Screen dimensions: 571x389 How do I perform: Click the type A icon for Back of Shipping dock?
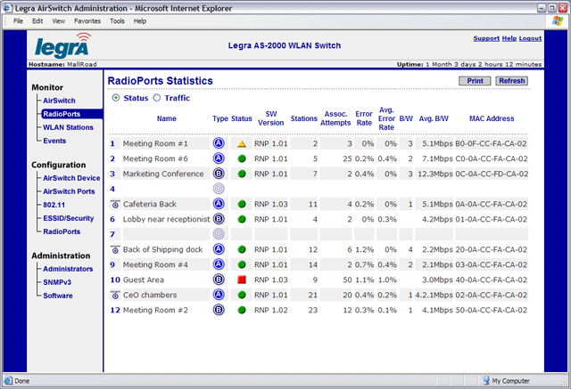point(219,249)
